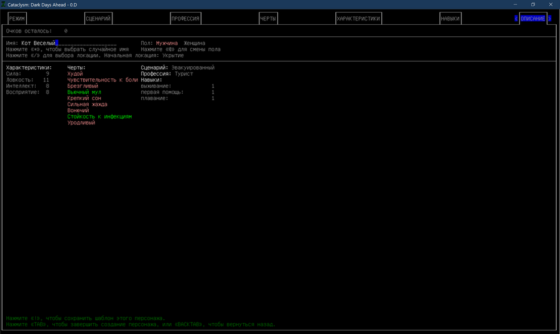Select the Сила stat row
Viewport: 560px width, 334px height.
click(x=27, y=74)
